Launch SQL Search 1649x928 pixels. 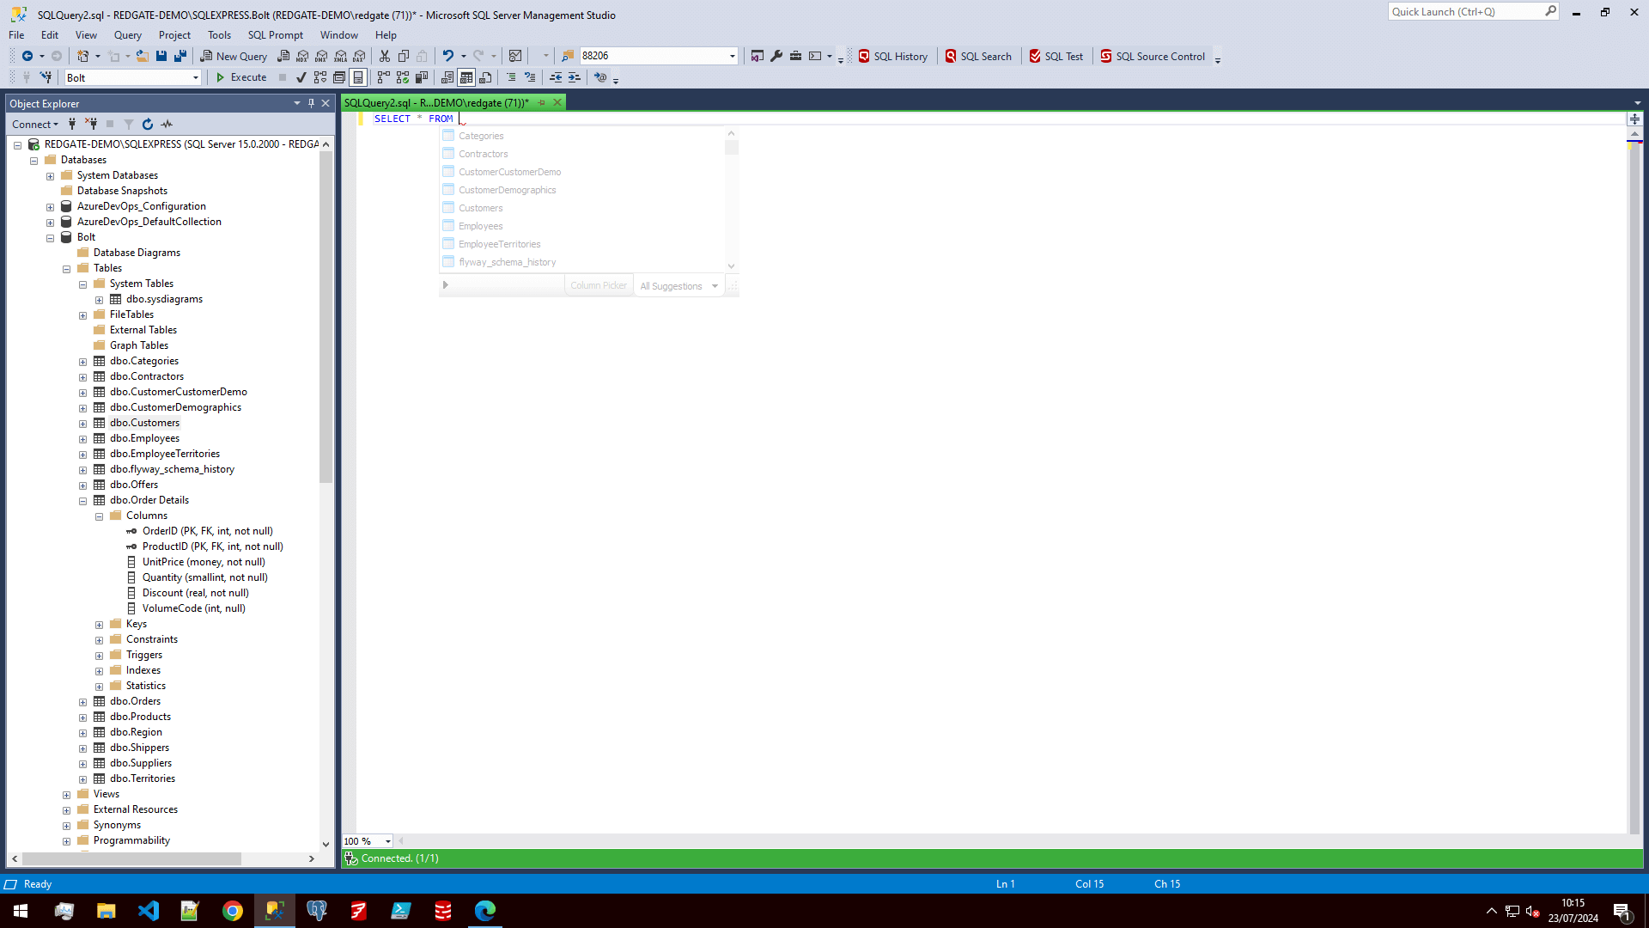point(979,56)
